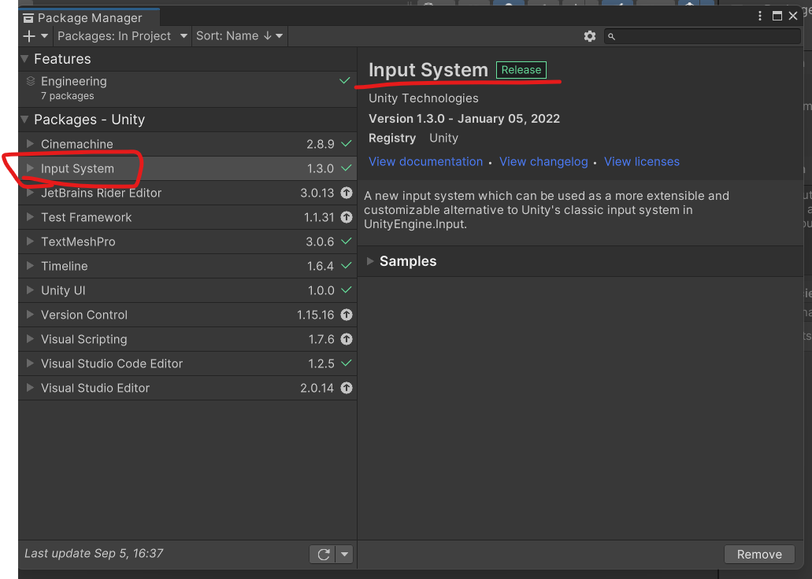This screenshot has width=812, height=579.
Task: Open the View documentation link
Action: (x=425, y=161)
